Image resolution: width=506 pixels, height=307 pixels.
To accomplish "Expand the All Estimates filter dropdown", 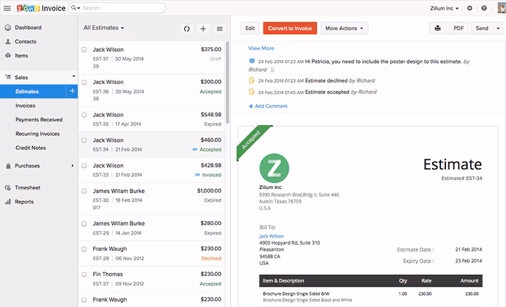I will point(104,28).
